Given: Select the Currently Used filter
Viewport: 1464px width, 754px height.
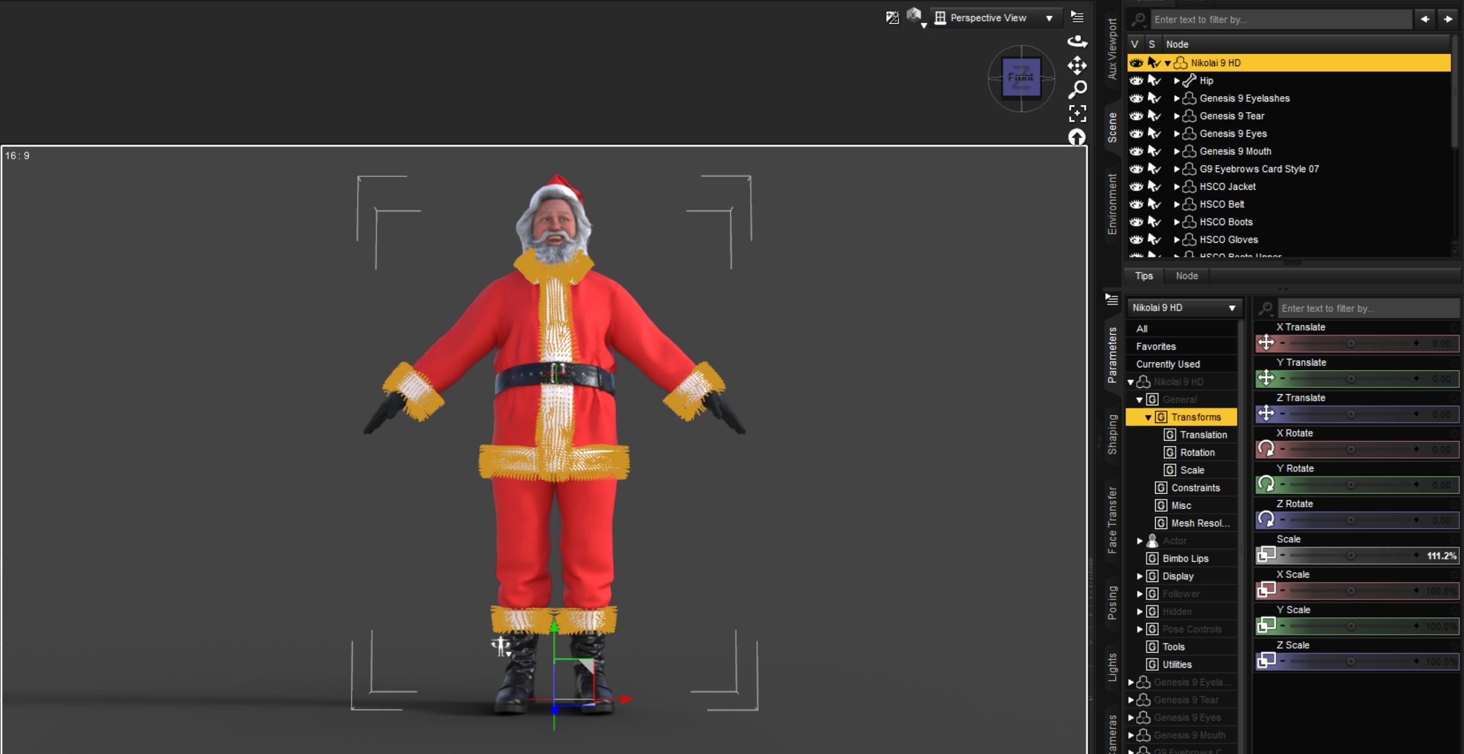Looking at the screenshot, I should tap(1167, 364).
